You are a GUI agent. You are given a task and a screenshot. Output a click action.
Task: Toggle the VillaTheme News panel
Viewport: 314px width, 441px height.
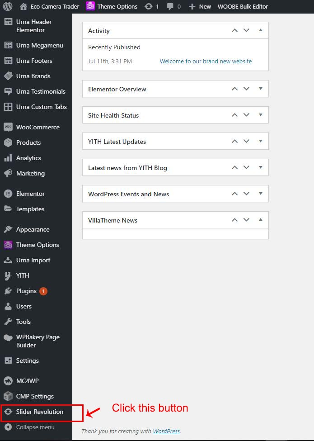pos(260,220)
